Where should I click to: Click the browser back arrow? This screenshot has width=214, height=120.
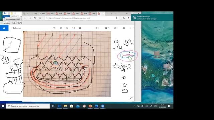point(25,18)
